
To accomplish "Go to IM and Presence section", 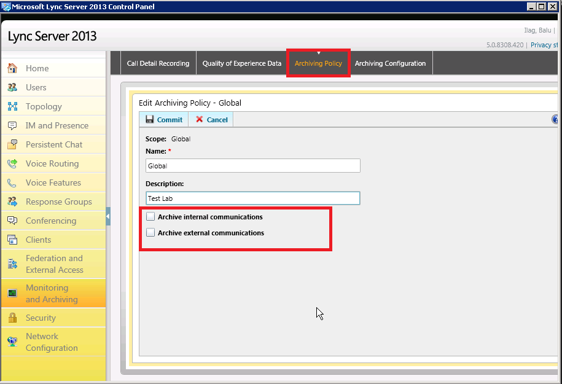I will tap(53, 125).
